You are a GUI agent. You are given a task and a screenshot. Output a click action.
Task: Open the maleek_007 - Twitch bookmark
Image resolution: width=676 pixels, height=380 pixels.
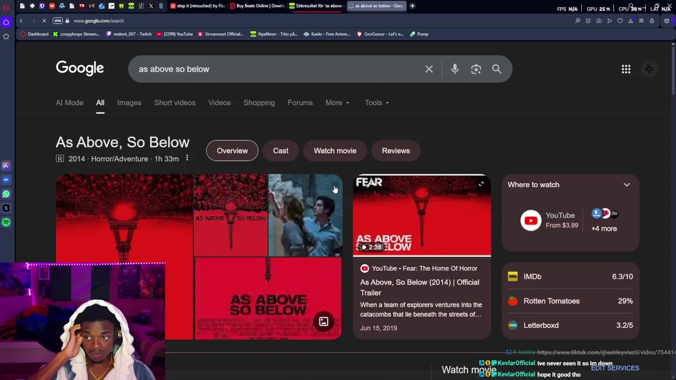click(x=129, y=34)
